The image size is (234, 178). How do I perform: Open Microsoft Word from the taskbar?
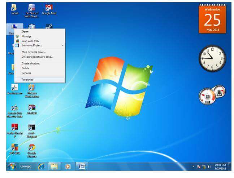[x=82, y=166]
